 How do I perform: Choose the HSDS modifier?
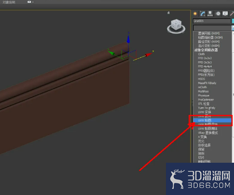point(201,79)
